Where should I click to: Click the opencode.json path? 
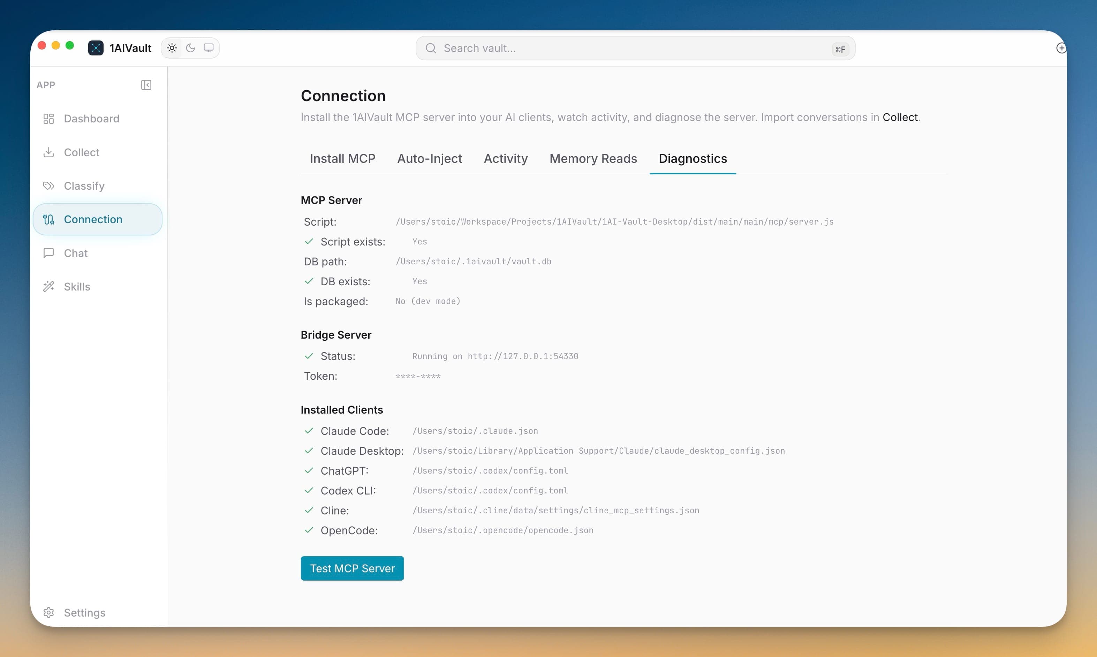tap(503, 531)
